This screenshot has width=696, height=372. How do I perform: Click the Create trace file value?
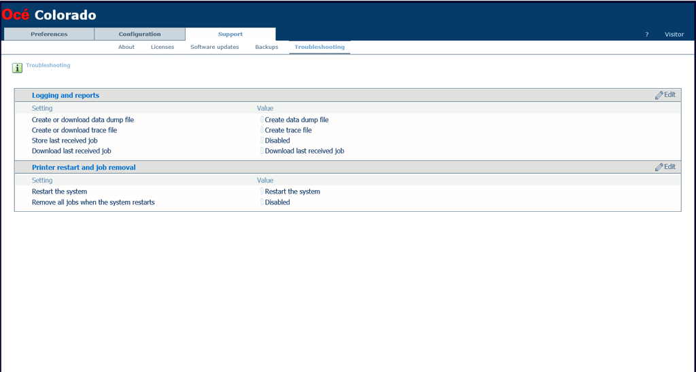pyautogui.click(x=288, y=130)
